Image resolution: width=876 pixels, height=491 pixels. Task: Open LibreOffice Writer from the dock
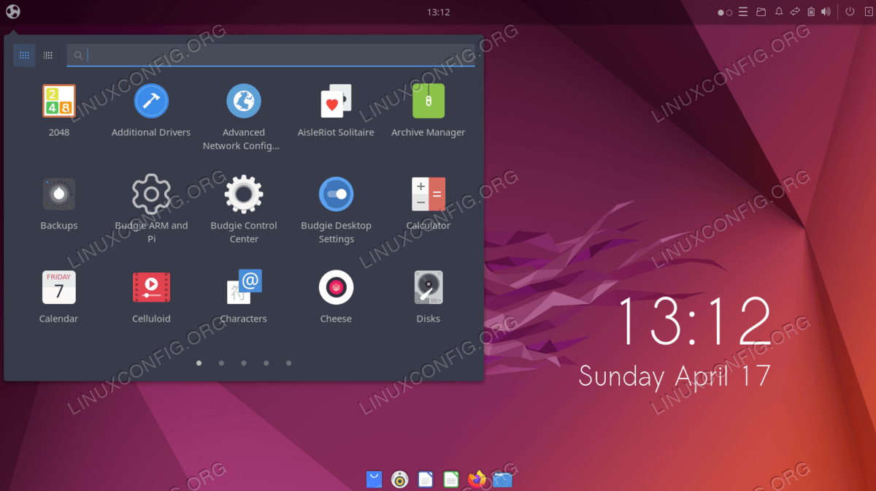(425, 479)
